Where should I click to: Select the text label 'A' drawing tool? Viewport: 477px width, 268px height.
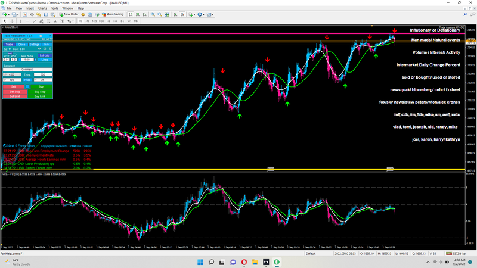[x=56, y=21]
